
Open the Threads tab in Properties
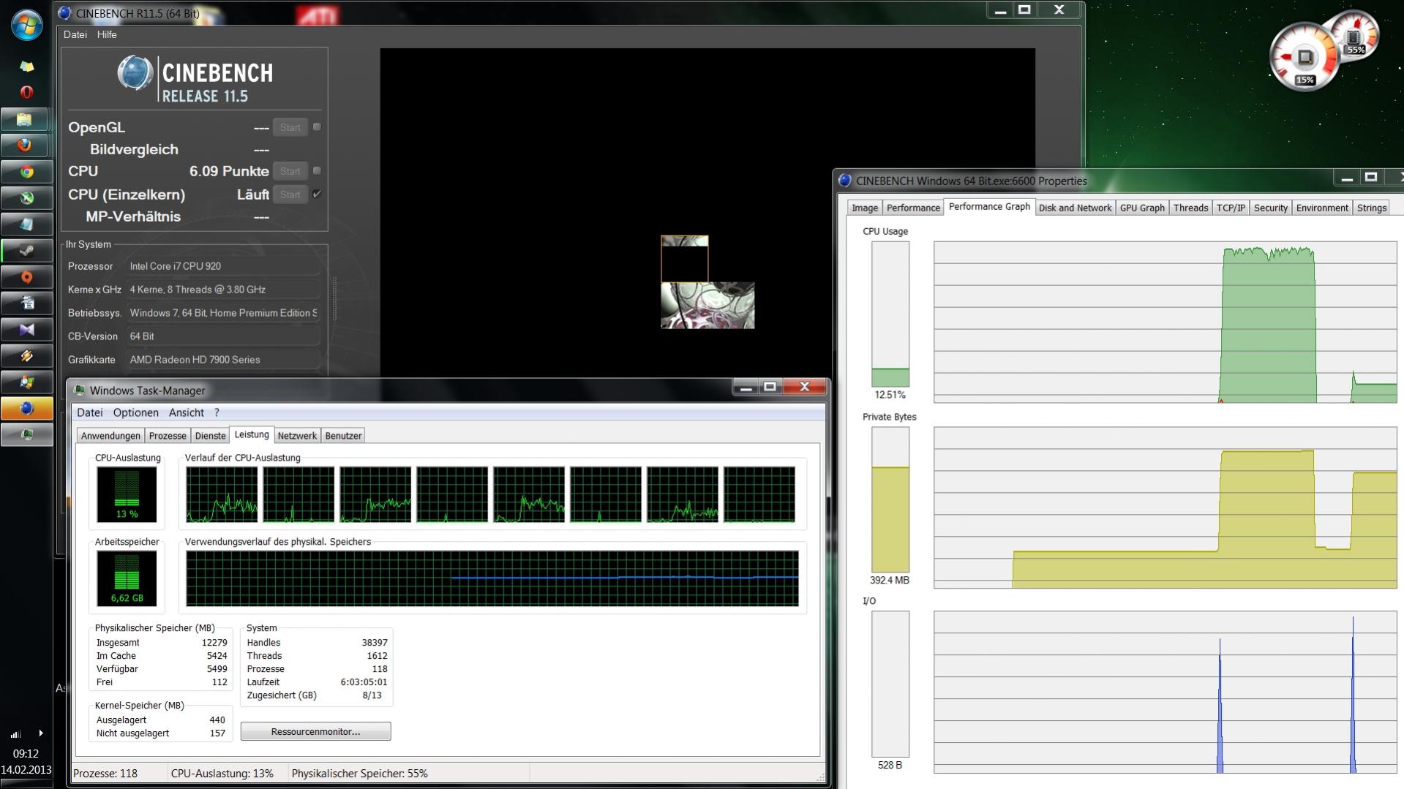pos(1190,208)
